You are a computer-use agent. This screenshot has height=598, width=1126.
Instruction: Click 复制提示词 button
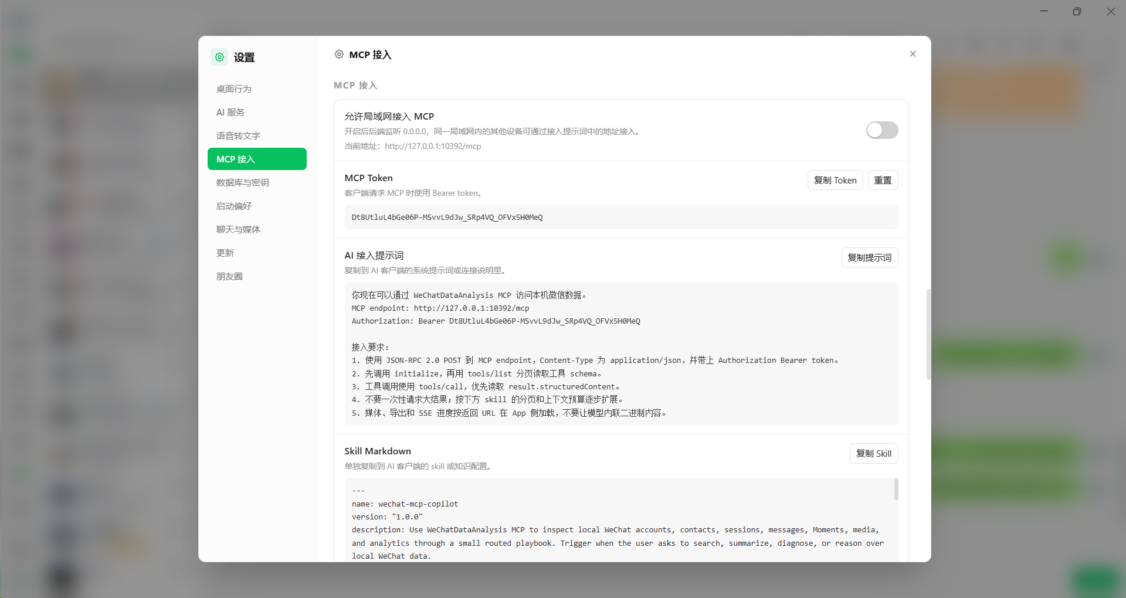click(x=870, y=257)
